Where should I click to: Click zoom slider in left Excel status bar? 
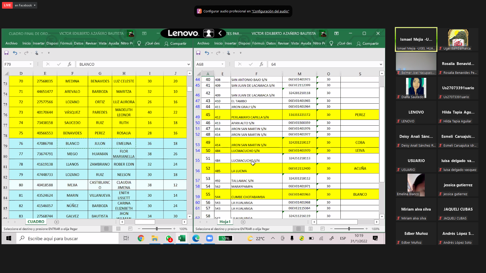(157, 229)
